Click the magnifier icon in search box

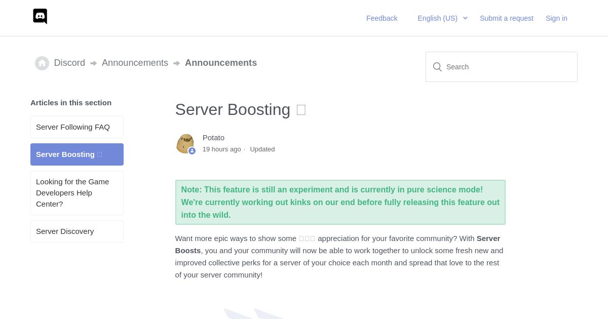[437, 67]
